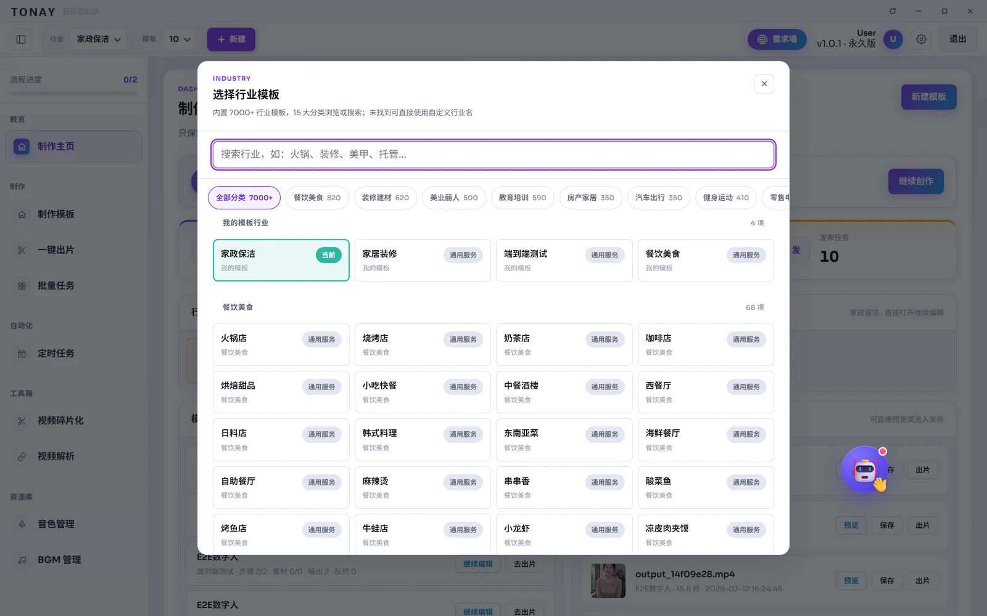Open 批量任务 in sidebar
The height and width of the screenshot is (616, 987).
[x=74, y=286]
